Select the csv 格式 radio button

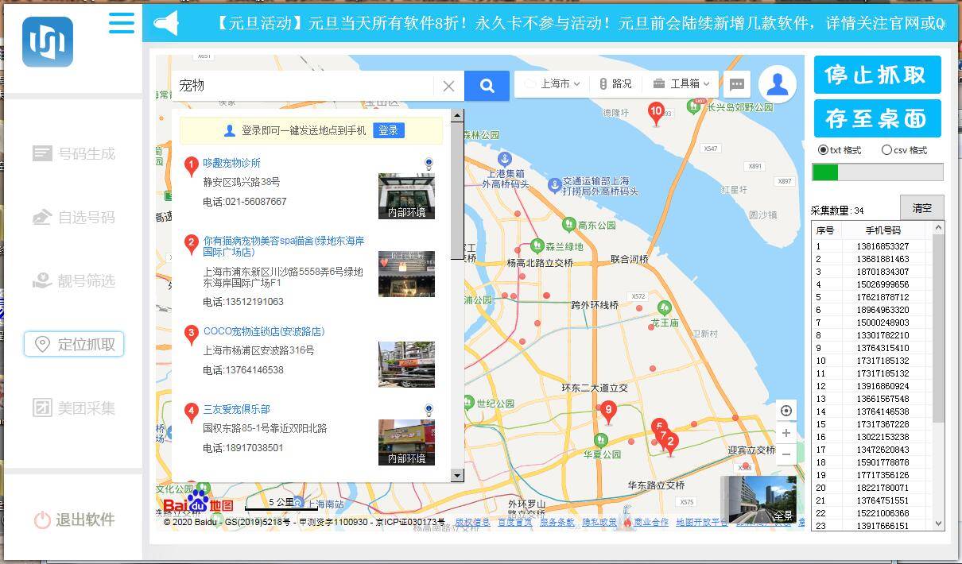coord(886,150)
